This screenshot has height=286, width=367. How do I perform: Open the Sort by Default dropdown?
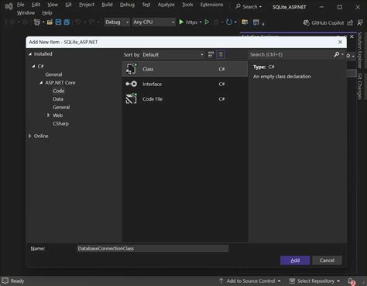[x=173, y=55]
